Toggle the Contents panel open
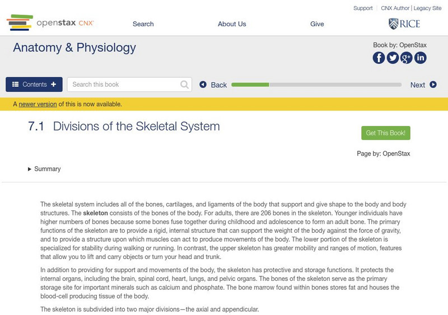Viewport: 448px width, 315px height. coord(34,84)
